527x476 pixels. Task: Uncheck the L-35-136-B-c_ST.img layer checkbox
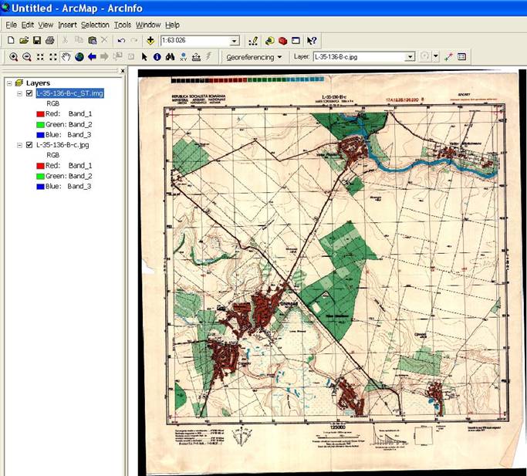[29, 93]
